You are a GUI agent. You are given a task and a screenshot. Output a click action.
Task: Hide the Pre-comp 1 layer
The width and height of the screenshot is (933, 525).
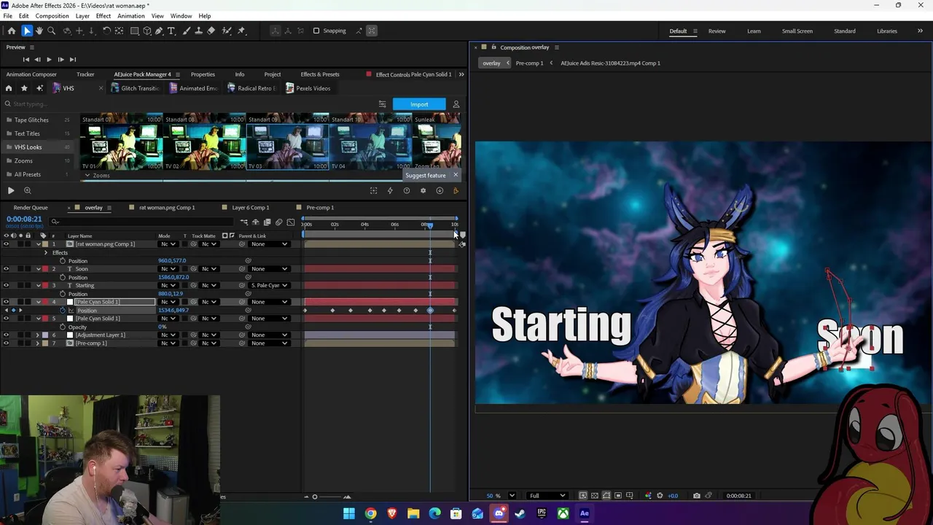click(6, 343)
